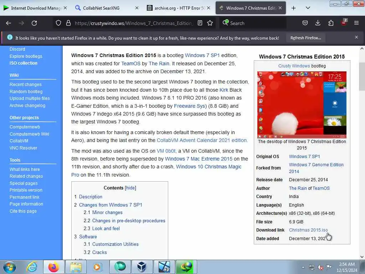The width and height of the screenshot is (365, 274).
Task: Open the Save to Pocket icon
Action: pos(305,23)
